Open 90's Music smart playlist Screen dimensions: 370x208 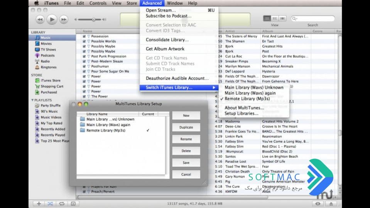coord(49,111)
